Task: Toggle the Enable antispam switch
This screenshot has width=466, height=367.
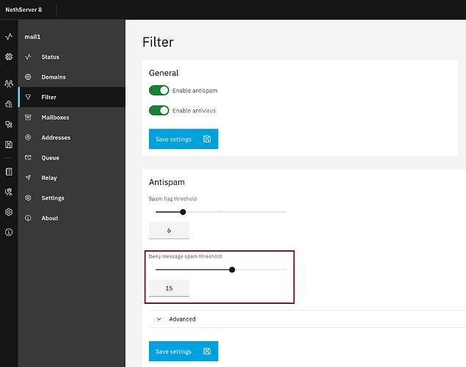Action: pyautogui.click(x=159, y=90)
